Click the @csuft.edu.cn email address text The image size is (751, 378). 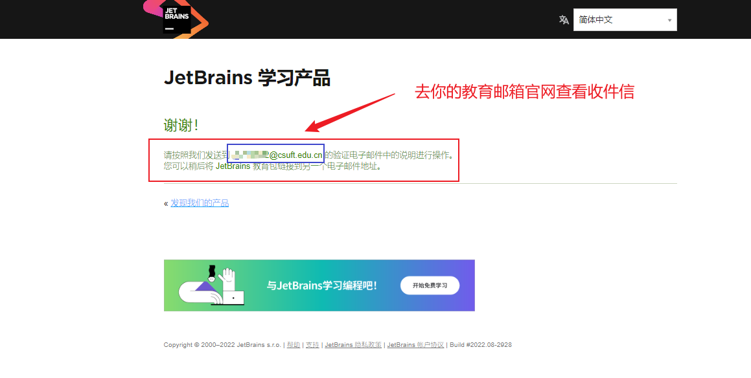click(296, 155)
